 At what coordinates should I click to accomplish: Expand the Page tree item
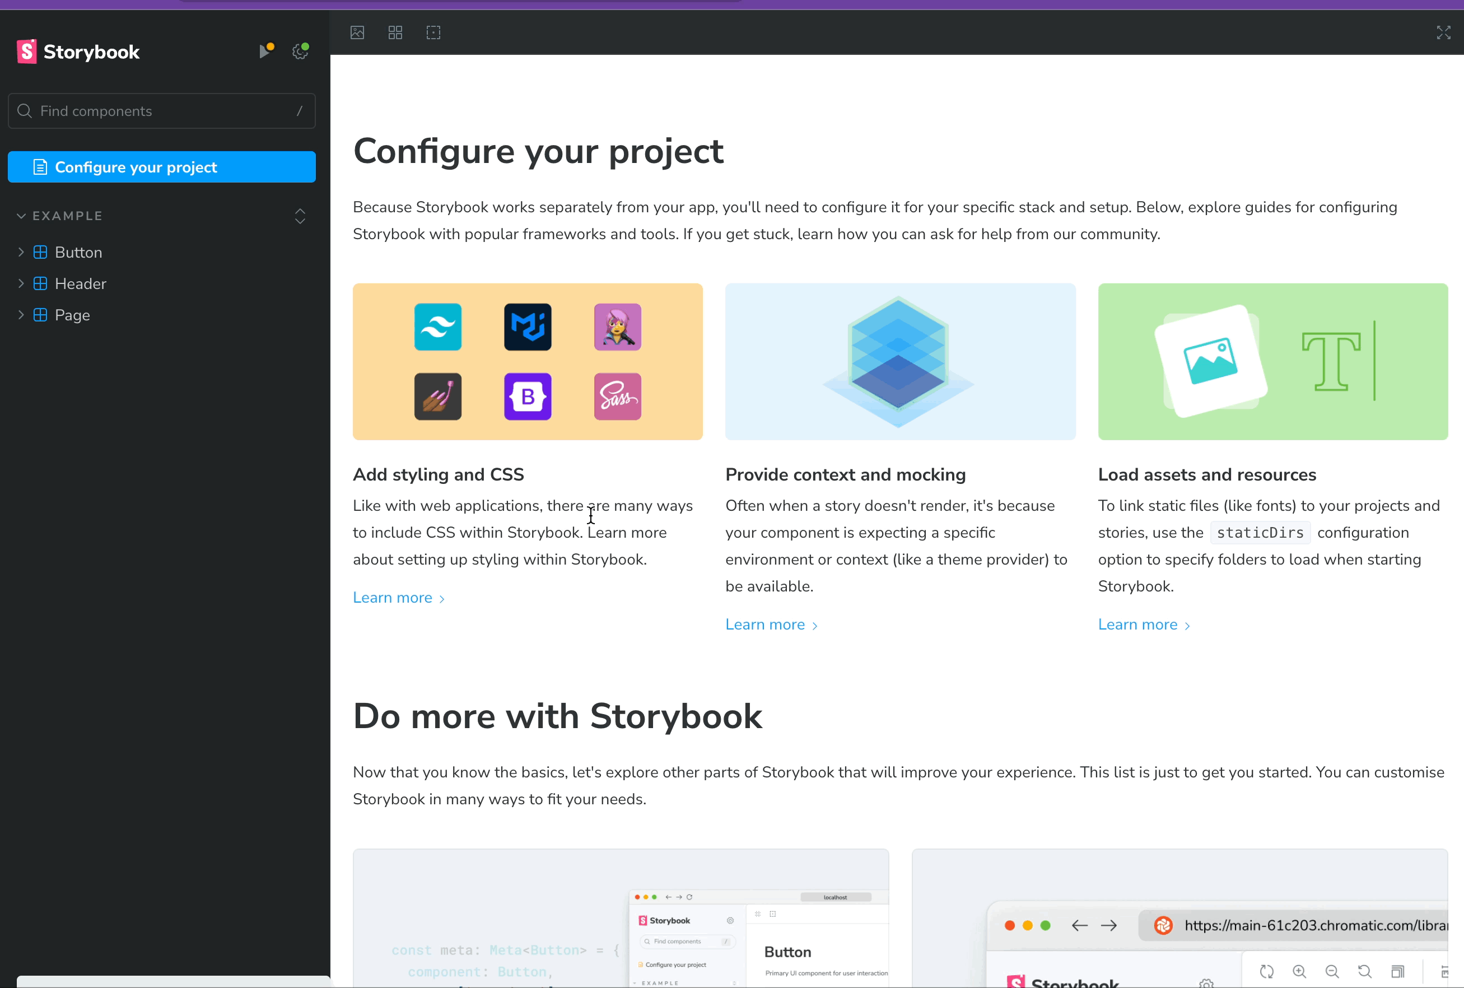21,315
